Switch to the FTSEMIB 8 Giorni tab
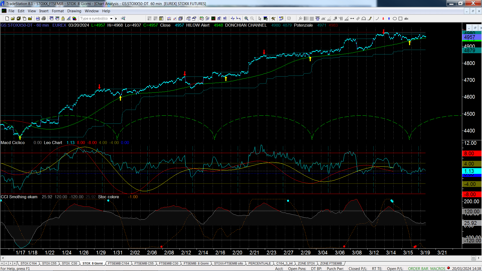The height and width of the screenshot is (271, 482). 196,263
